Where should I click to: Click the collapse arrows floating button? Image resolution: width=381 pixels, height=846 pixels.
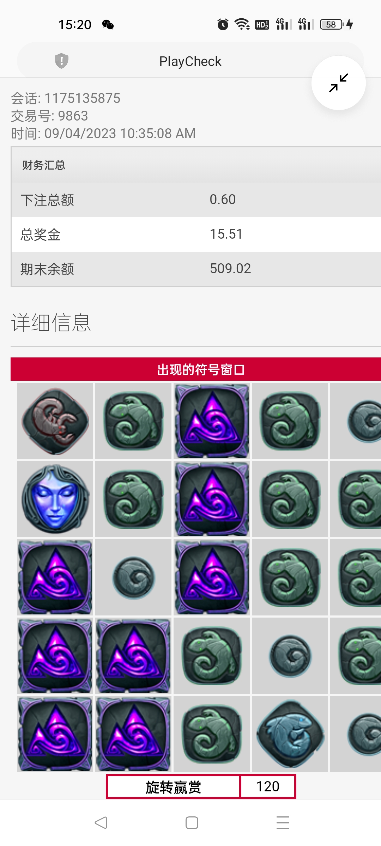click(x=339, y=83)
